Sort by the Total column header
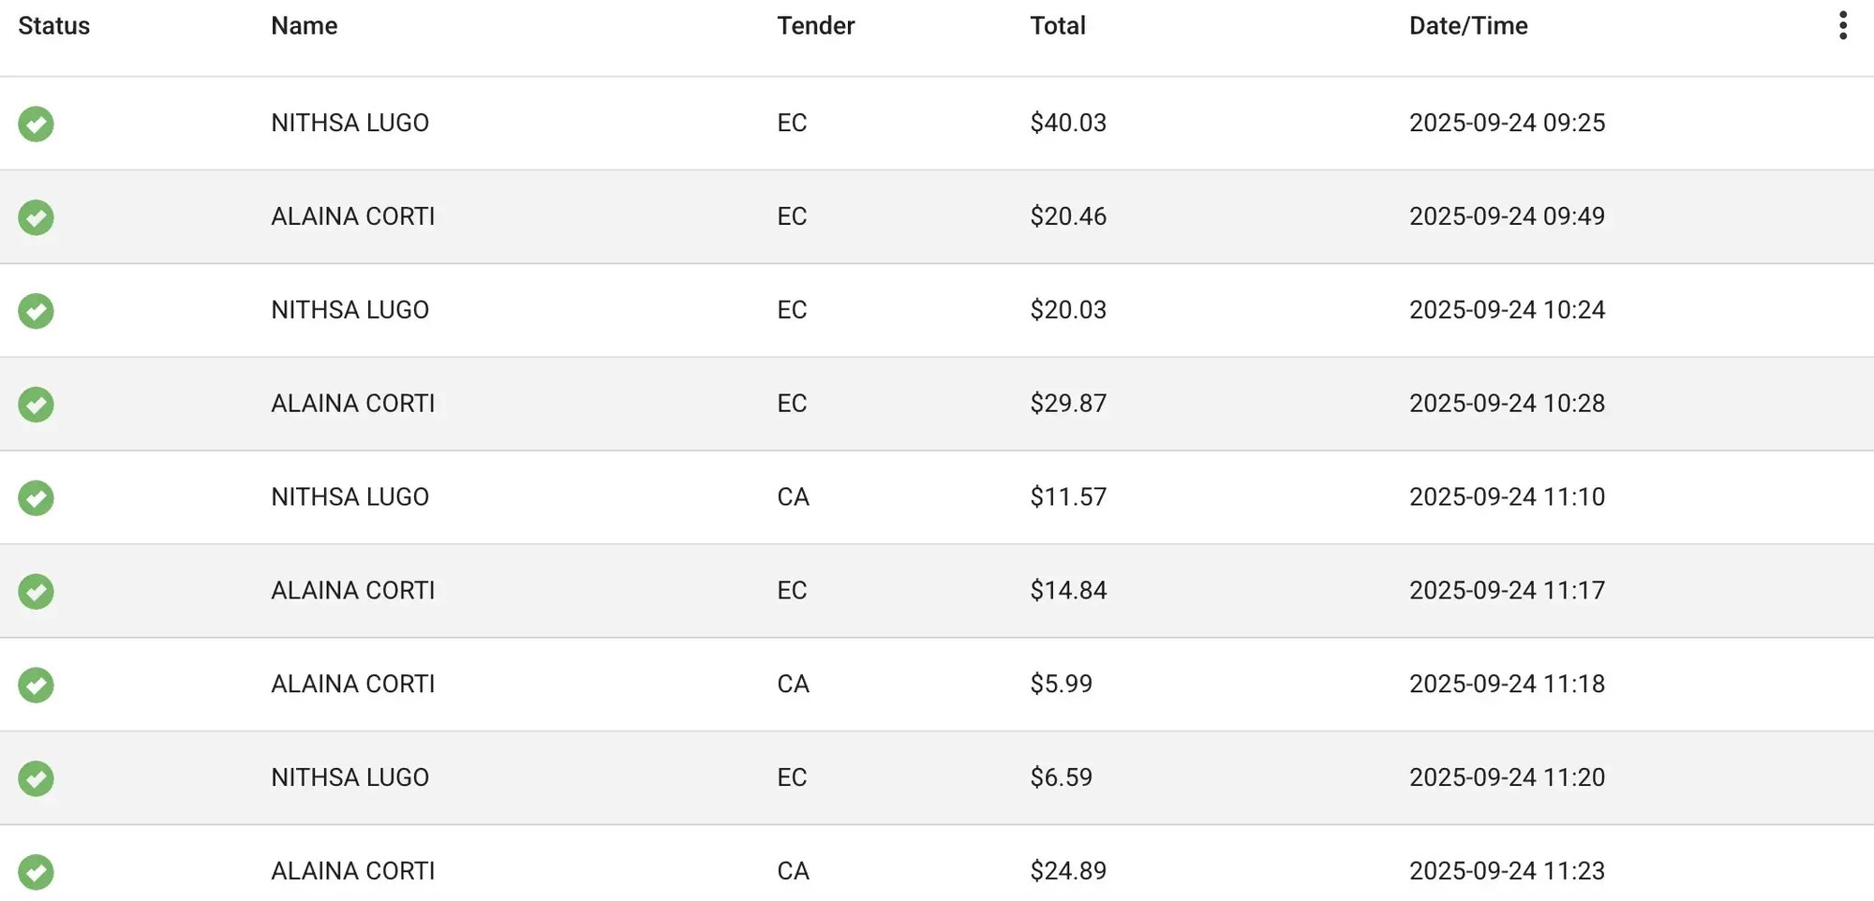Screen dimensions: 1874x901 [1058, 26]
